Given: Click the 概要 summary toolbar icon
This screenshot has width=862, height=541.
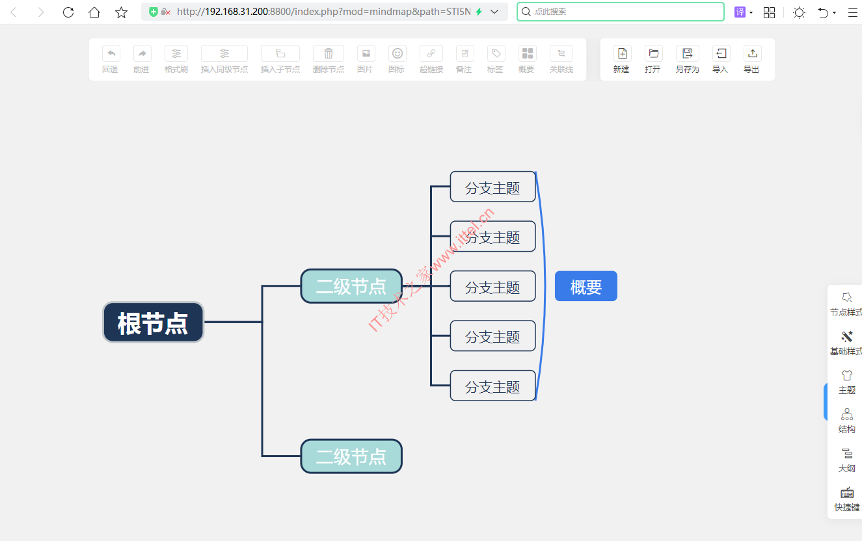Looking at the screenshot, I should click(528, 53).
